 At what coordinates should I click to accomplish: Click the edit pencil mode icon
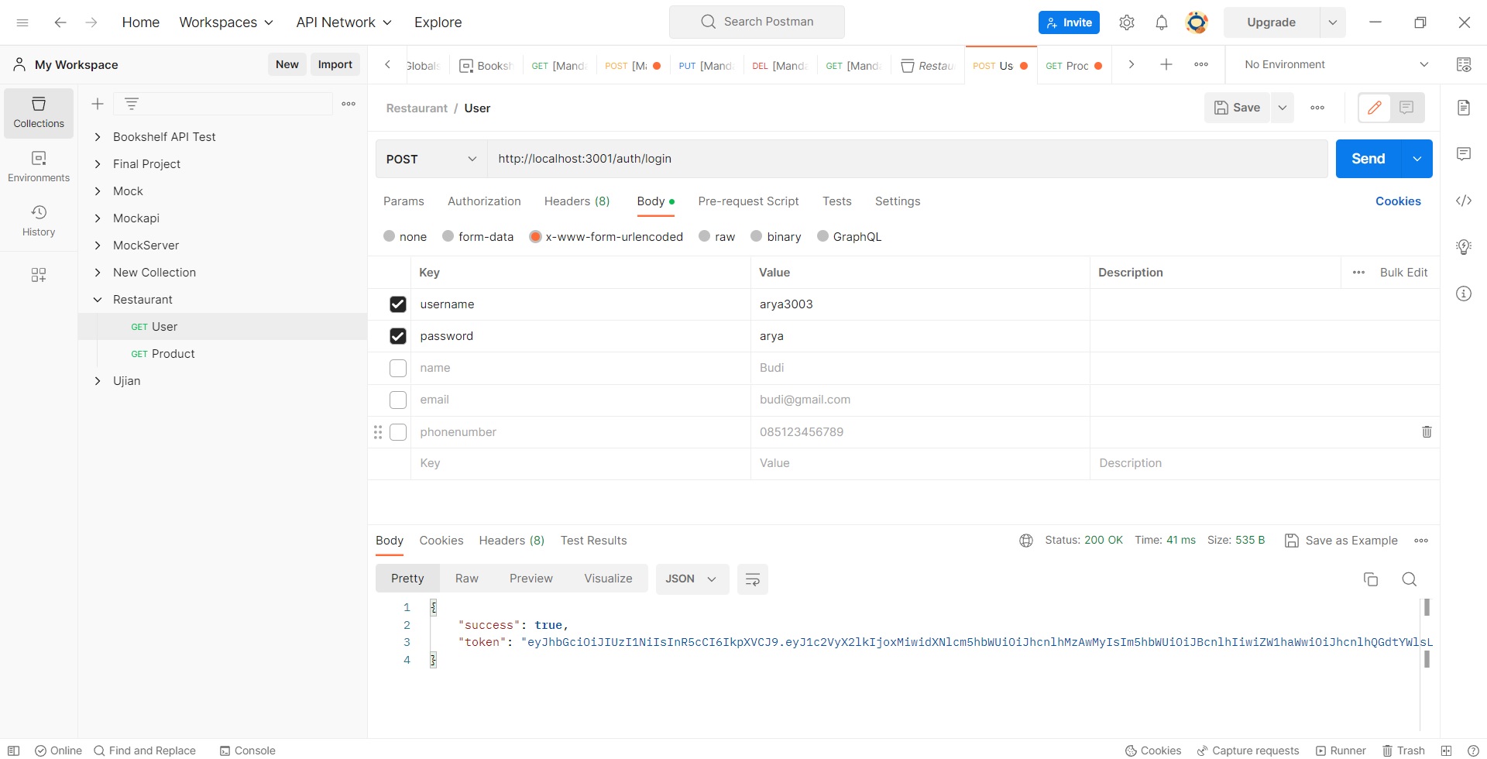(1375, 108)
